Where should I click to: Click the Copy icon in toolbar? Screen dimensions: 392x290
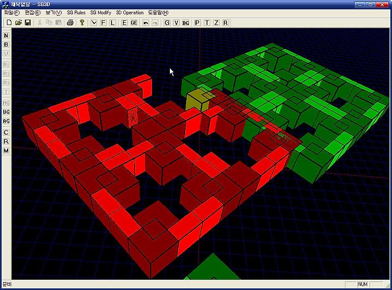49,22
